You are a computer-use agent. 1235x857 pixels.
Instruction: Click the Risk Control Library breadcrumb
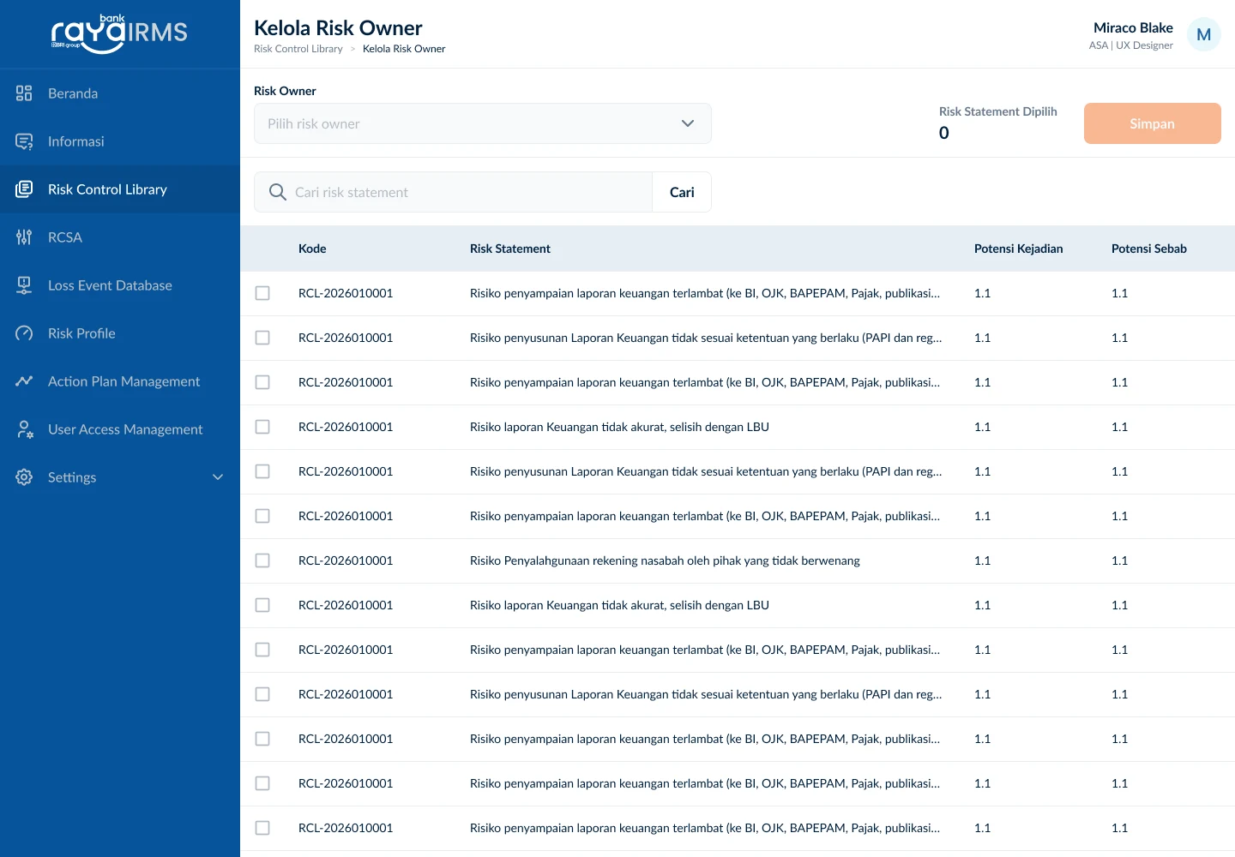click(x=298, y=49)
